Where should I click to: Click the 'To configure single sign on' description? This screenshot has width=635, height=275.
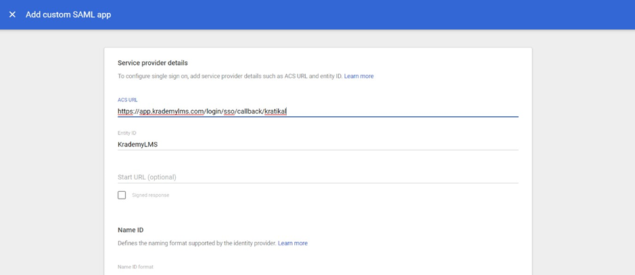(230, 76)
